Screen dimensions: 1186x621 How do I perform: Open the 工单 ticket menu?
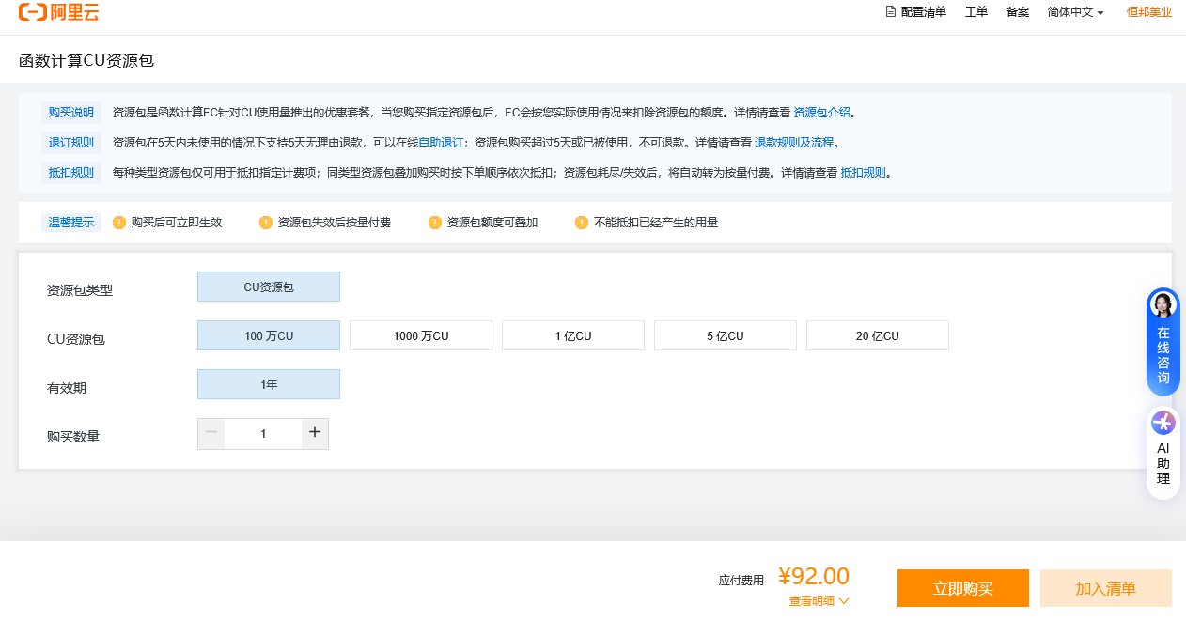click(x=976, y=12)
